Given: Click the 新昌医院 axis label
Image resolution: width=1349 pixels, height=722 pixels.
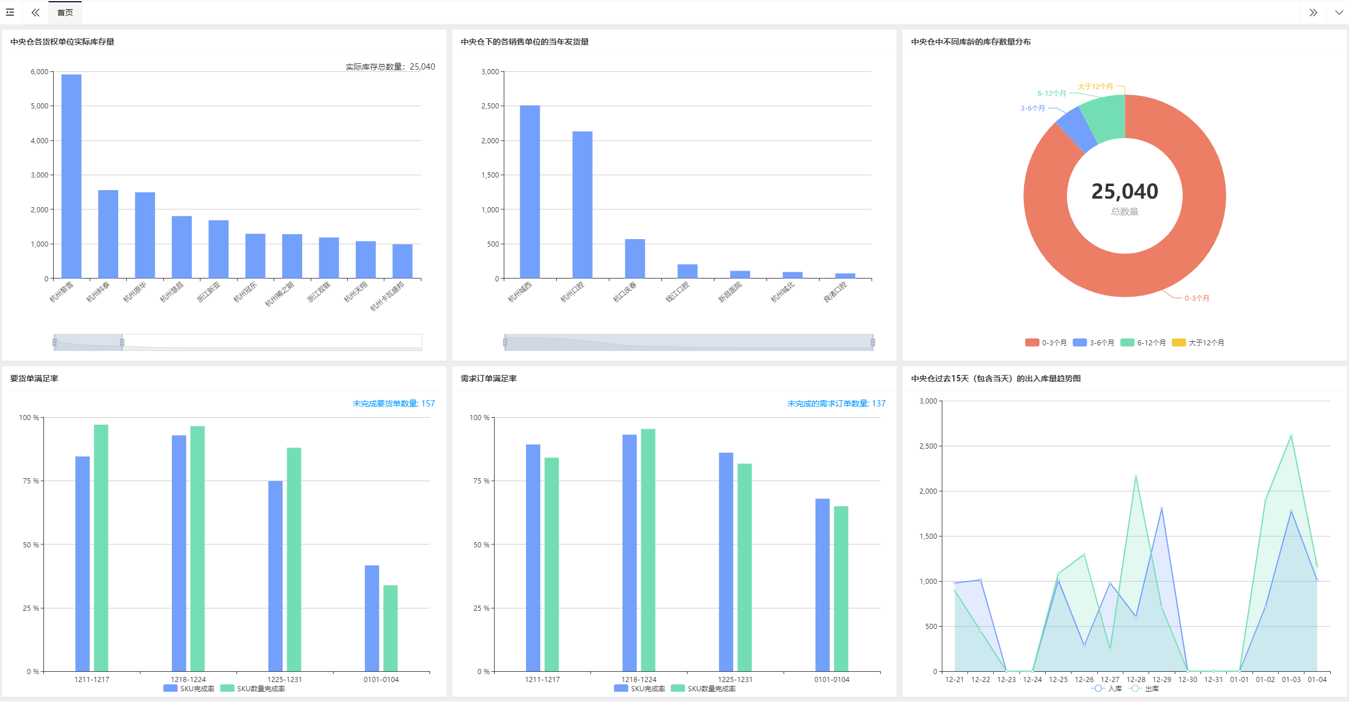Looking at the screenshot, I should coord(730,292).
